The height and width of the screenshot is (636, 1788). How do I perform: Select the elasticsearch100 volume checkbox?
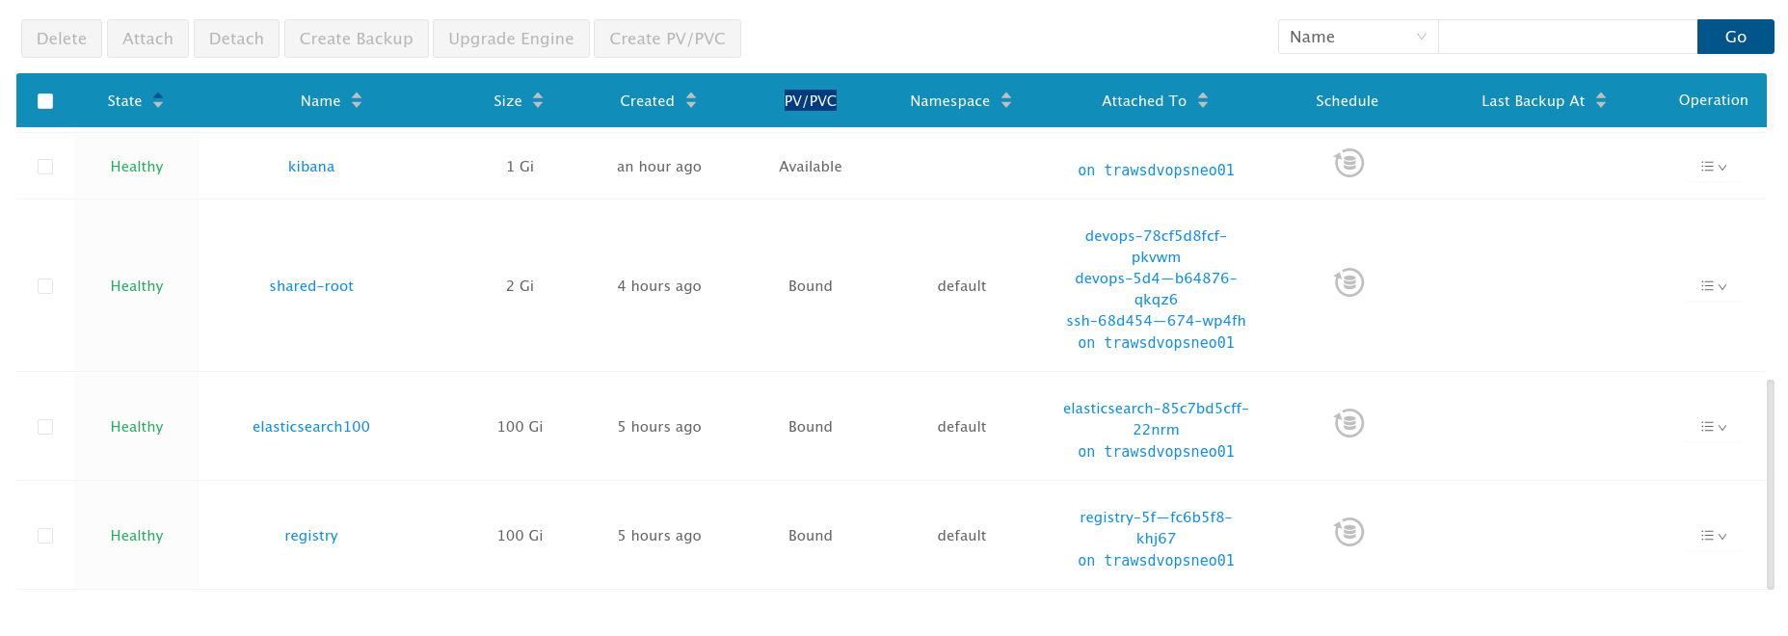coord(45,427)
